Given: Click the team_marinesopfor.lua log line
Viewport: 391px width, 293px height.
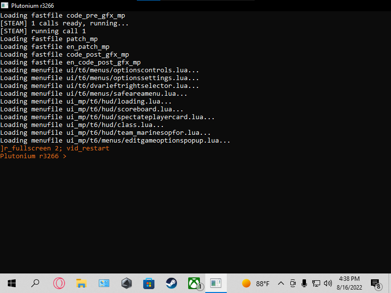Looking at the screenshot, I should (105, 133).
